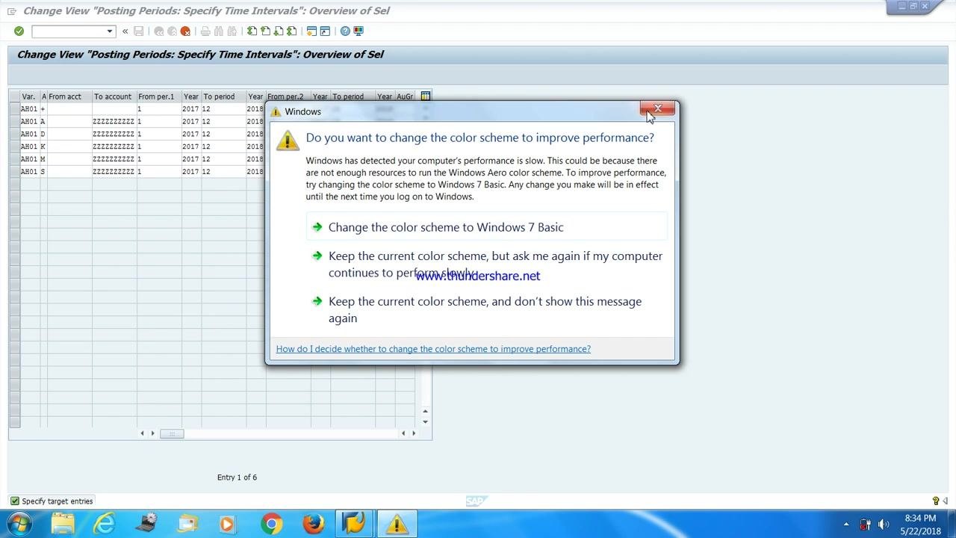
Task: Collapse the command field with the double chevron
Action: tap(125, 31)
